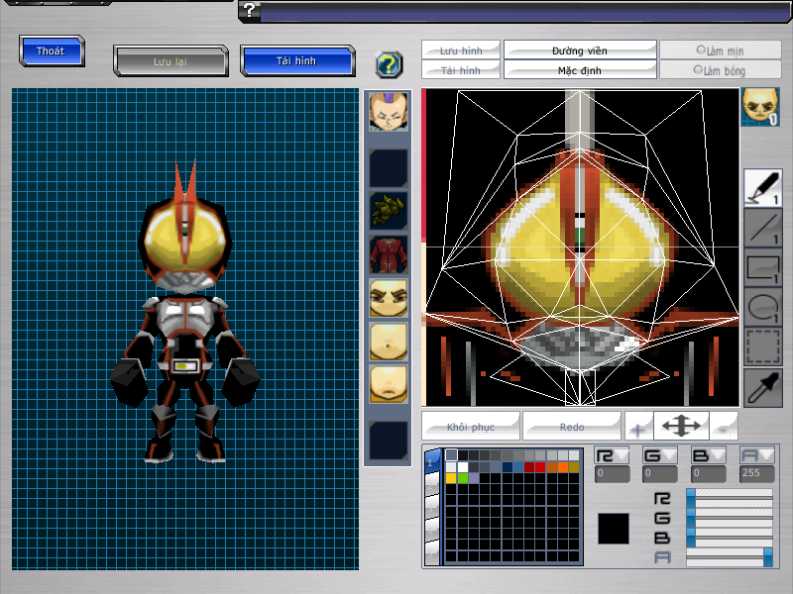Pick the pure white palette swatch

462,466
